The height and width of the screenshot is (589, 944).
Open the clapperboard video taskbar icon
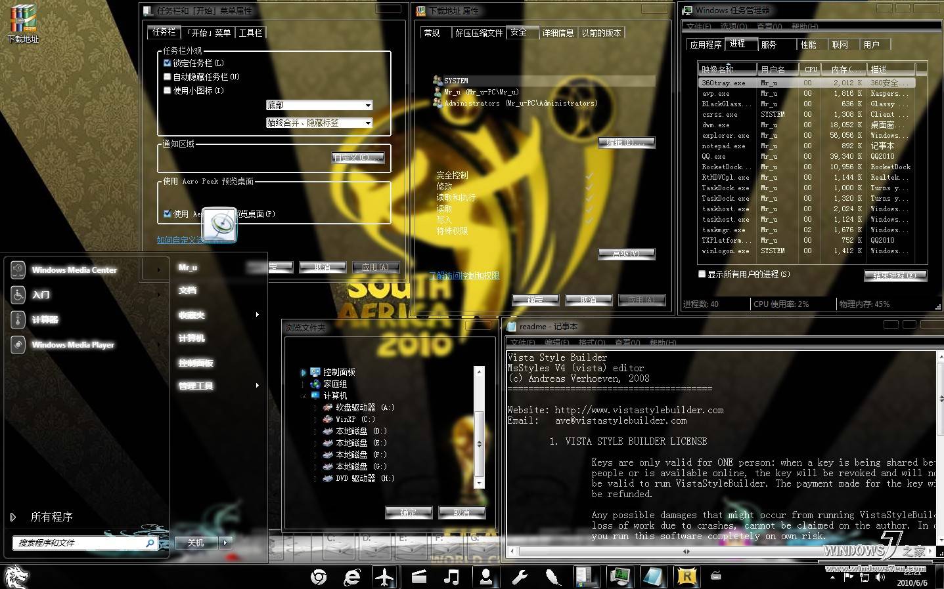coord(418,577)
